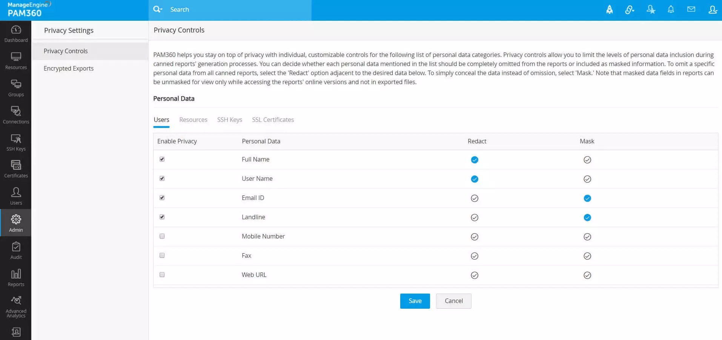Screen dimensions: 722x340
Task: View Reports from the sidebar
Action: pyautogui.click(x=16, y=277)
